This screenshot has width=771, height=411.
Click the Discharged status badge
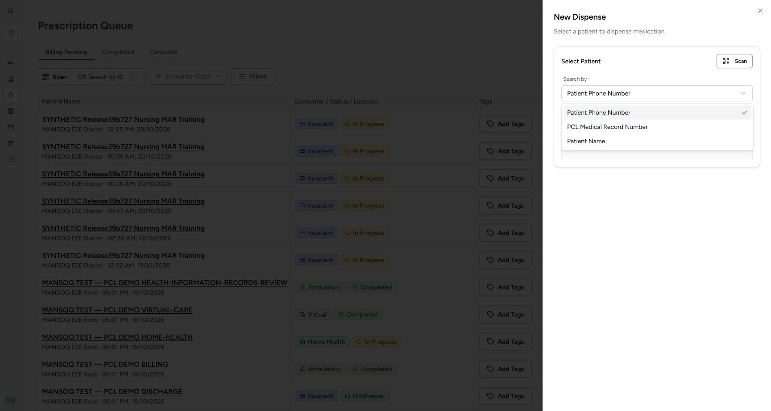pyautogui.click(x=365, y=396)
